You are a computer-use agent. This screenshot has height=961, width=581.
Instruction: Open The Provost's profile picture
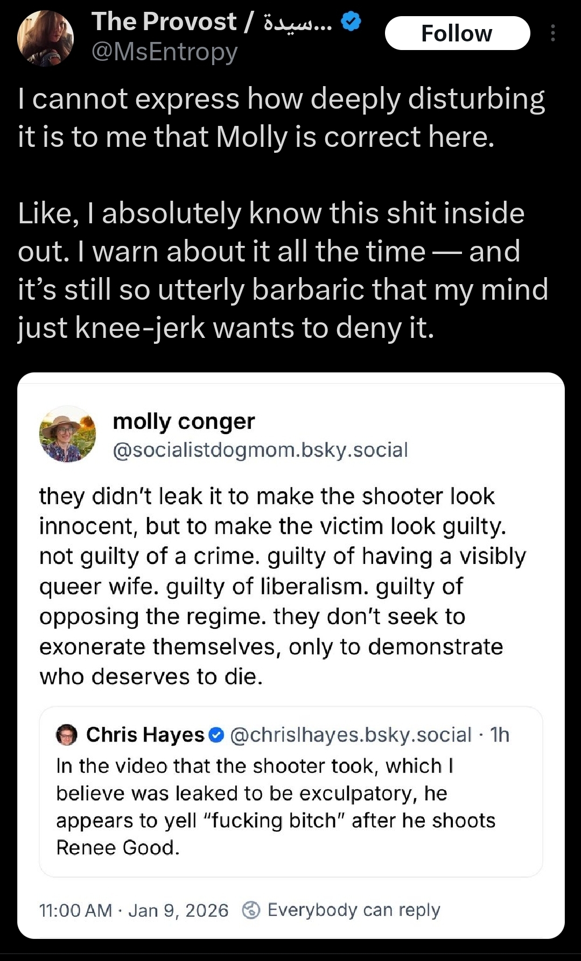(45, 38)
